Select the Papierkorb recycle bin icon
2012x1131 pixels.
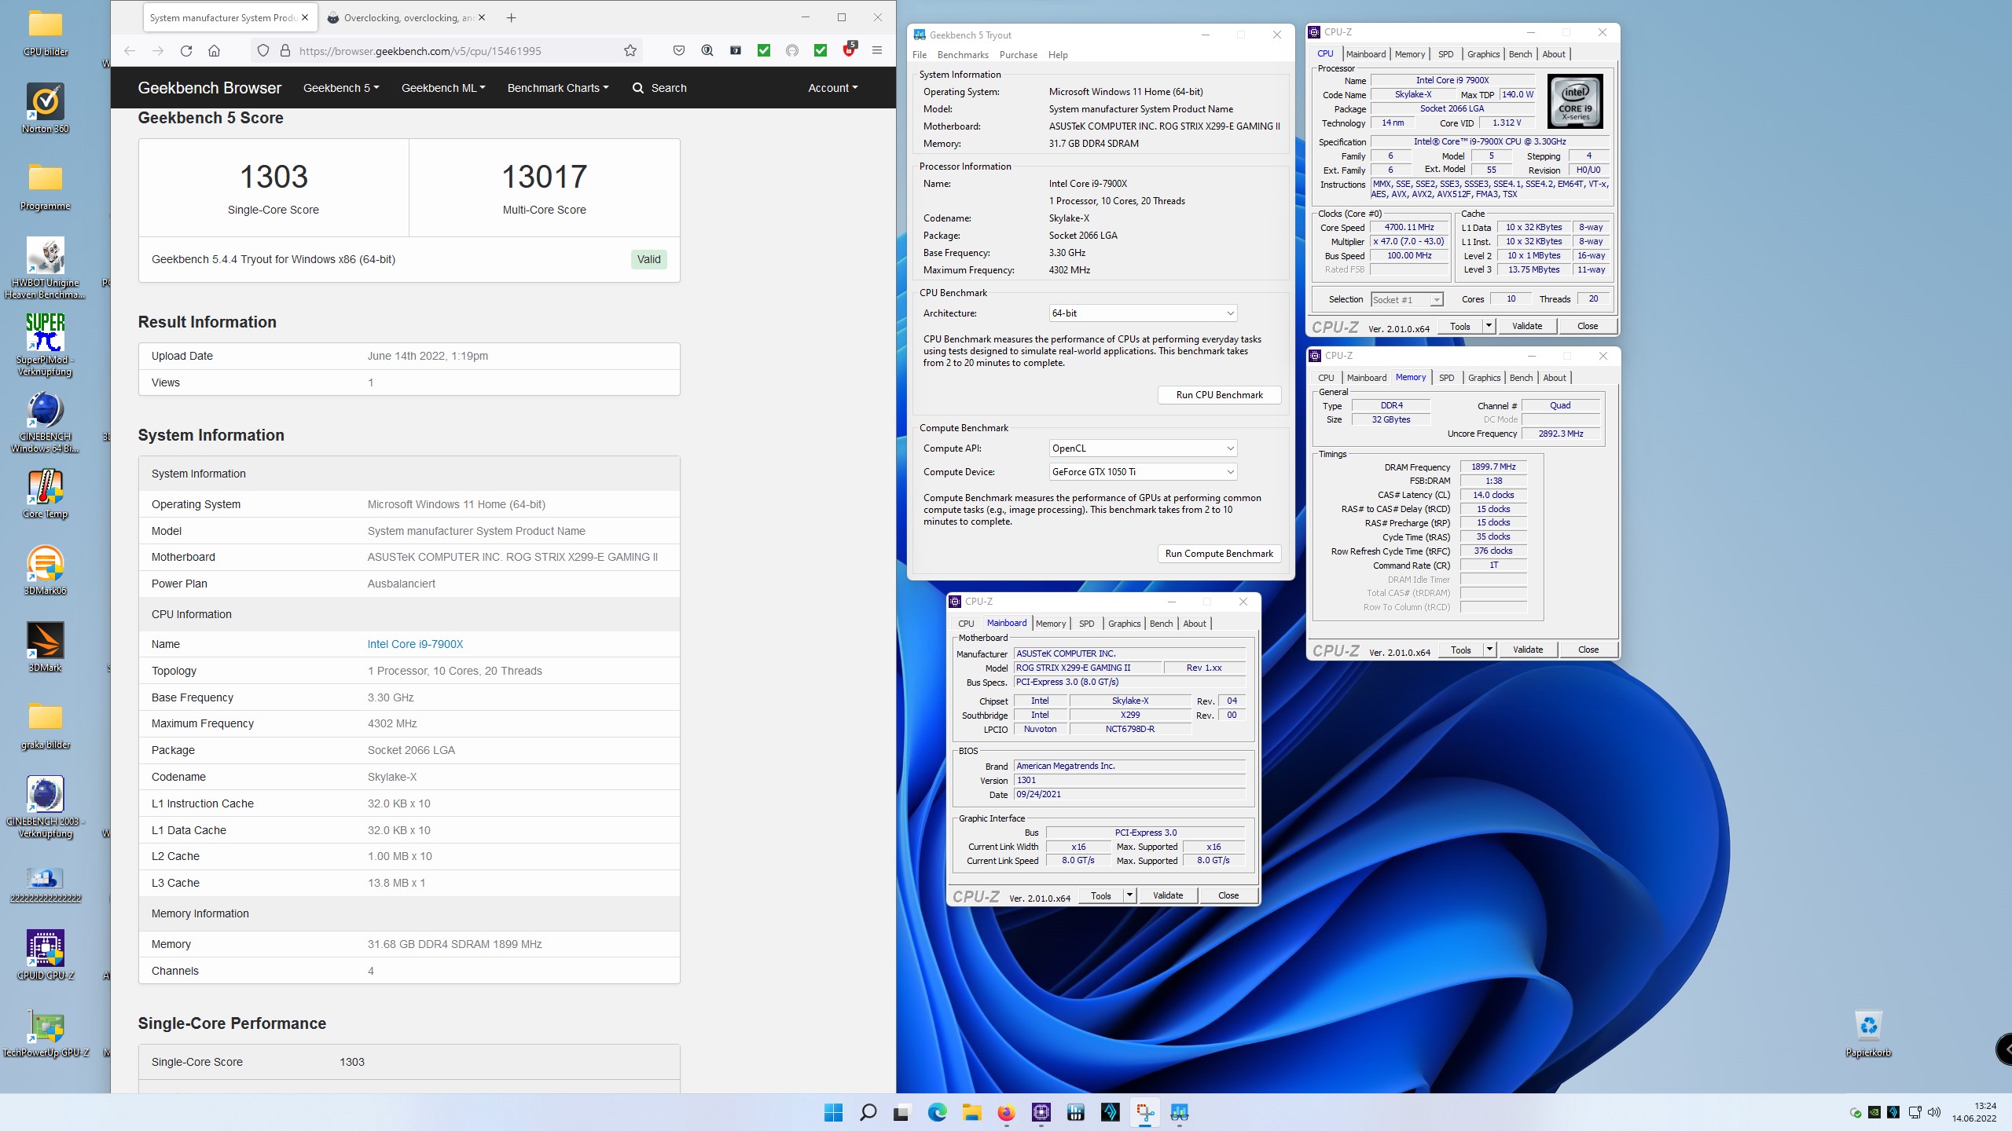coord(1868,1032)
